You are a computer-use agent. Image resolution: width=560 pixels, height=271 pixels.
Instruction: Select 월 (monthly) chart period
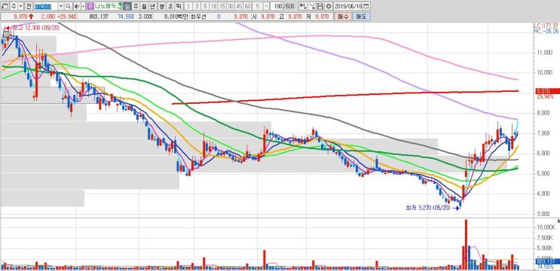click(x=144, y=7)
